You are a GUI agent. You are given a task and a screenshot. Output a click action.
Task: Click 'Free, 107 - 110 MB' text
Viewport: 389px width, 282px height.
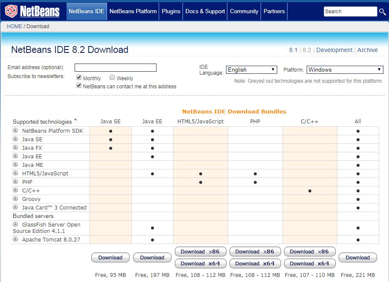click(x=310, y=275)
